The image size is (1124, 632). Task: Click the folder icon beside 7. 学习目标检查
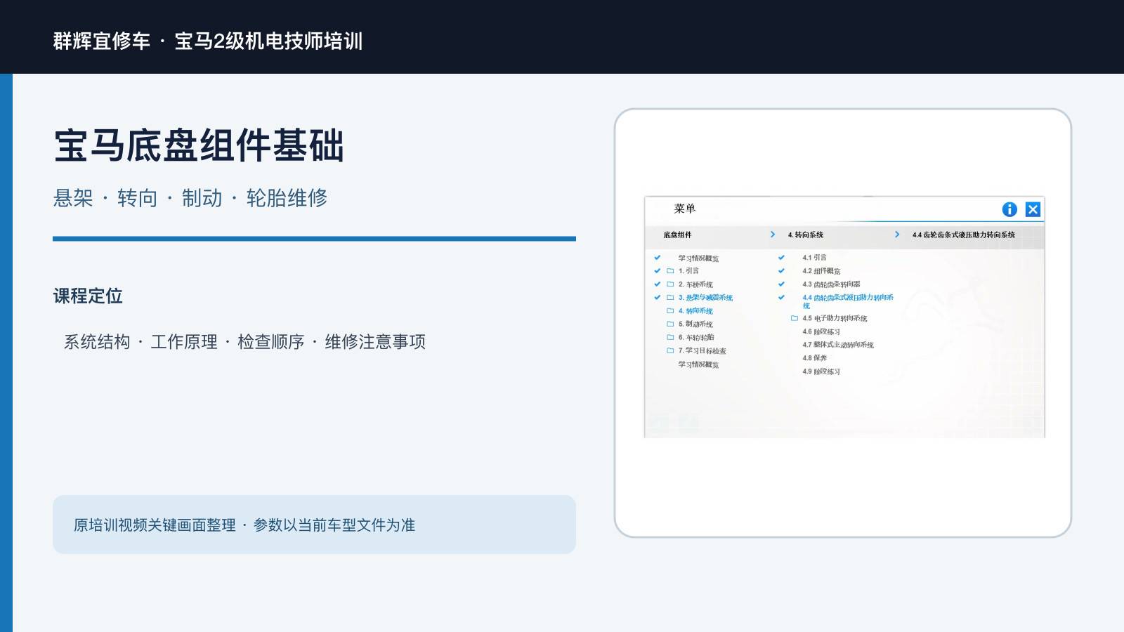coord(670,350)
